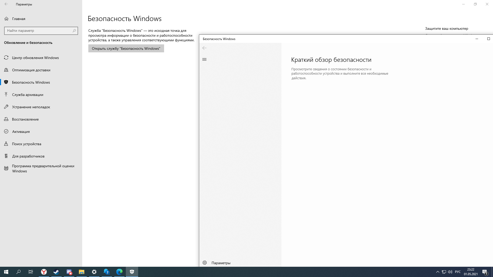
Task: Minimize the Безопасность Windows window
Action: (x=477, y=39)
